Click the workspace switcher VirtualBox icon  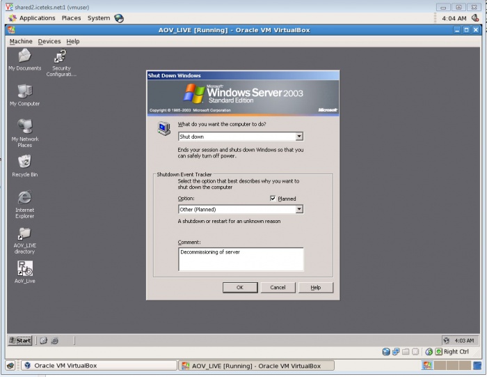[x=427, y=365]
